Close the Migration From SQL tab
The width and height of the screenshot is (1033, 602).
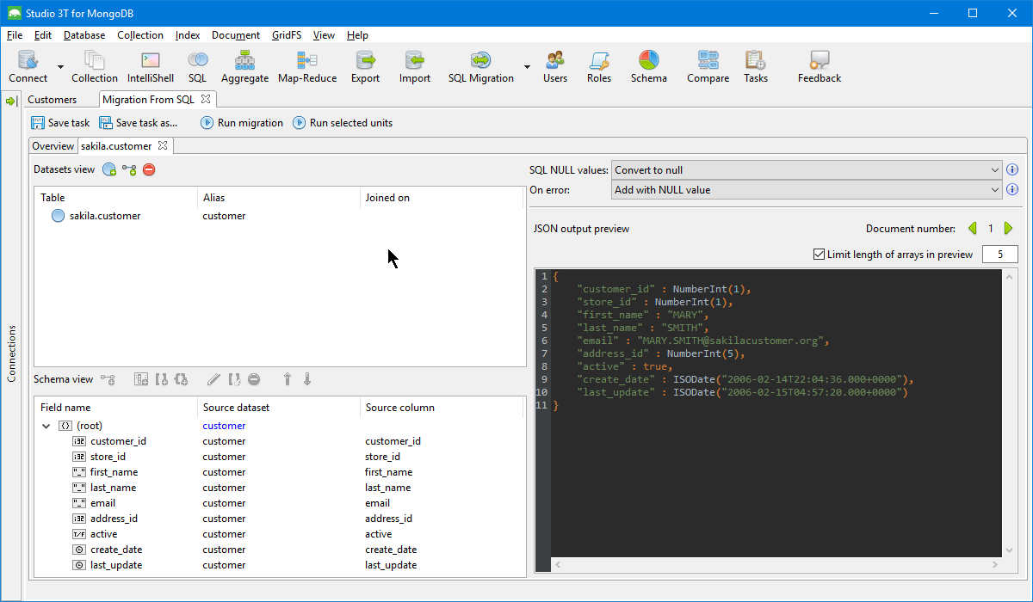(x=206, y=99)
